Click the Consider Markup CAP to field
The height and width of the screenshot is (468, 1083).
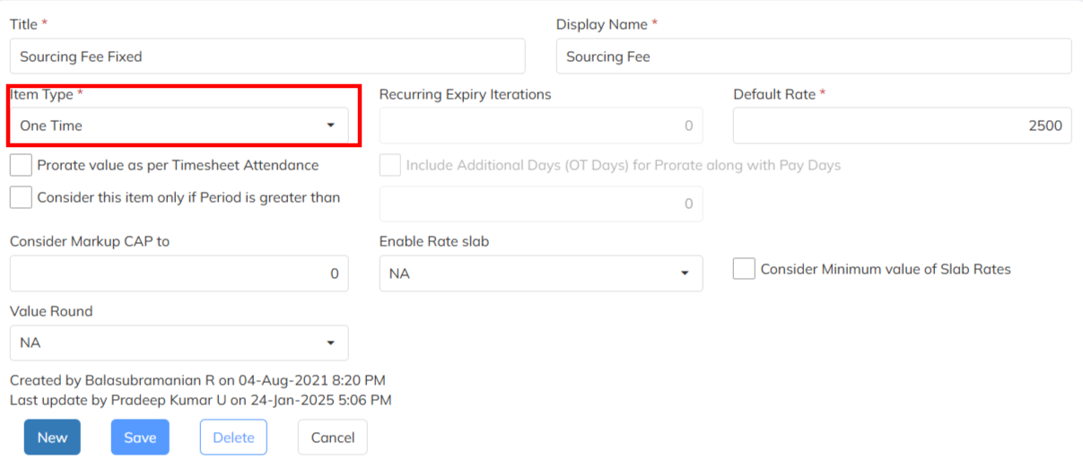(179, 273)
